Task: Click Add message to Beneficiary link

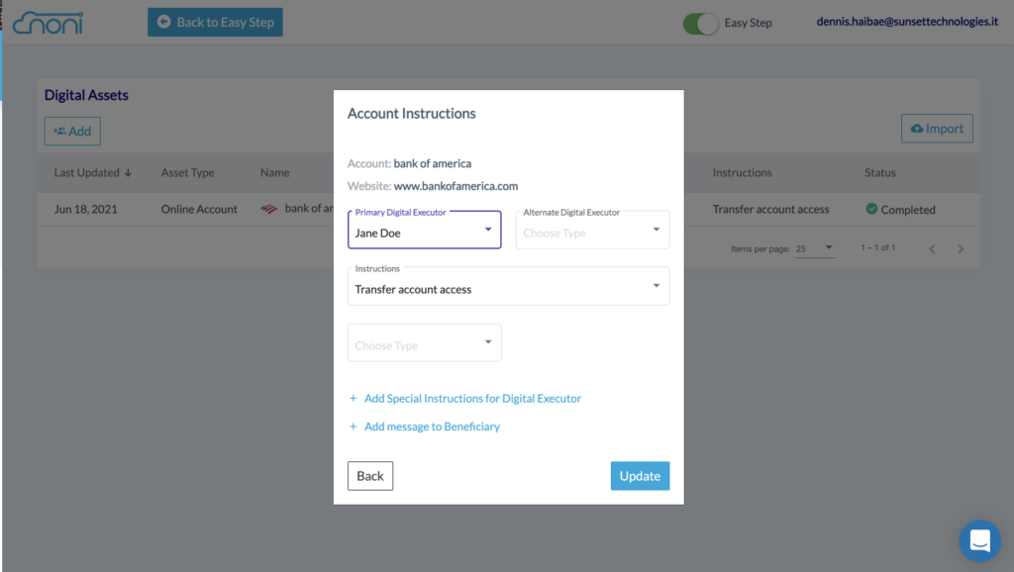Action: coord(432,427)
